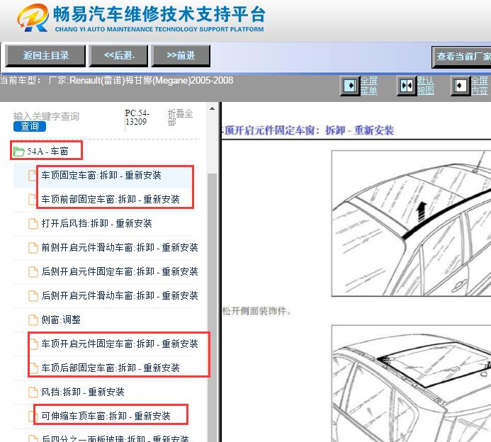Click the 当前车型 Renault Megane text
Image resolution: width=491 pixels, height=442 pixels.
[116, 81]
